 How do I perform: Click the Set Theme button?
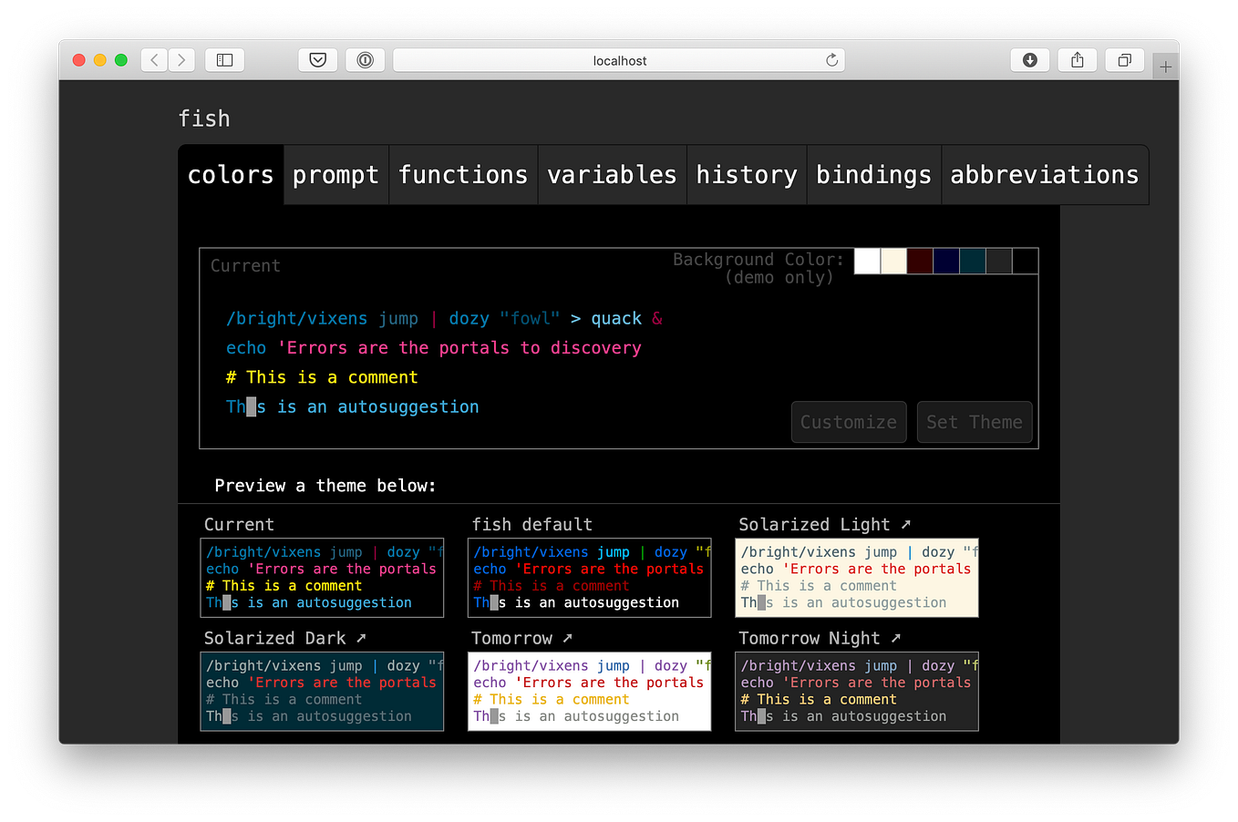(x=975, y=422)
